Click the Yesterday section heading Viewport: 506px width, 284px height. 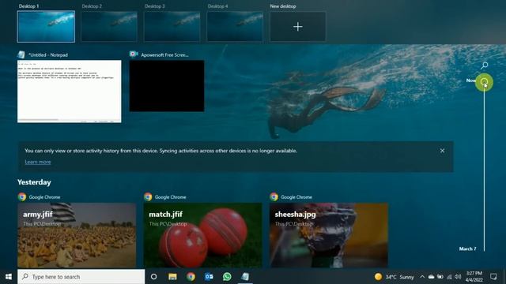(x=34, y=182)
